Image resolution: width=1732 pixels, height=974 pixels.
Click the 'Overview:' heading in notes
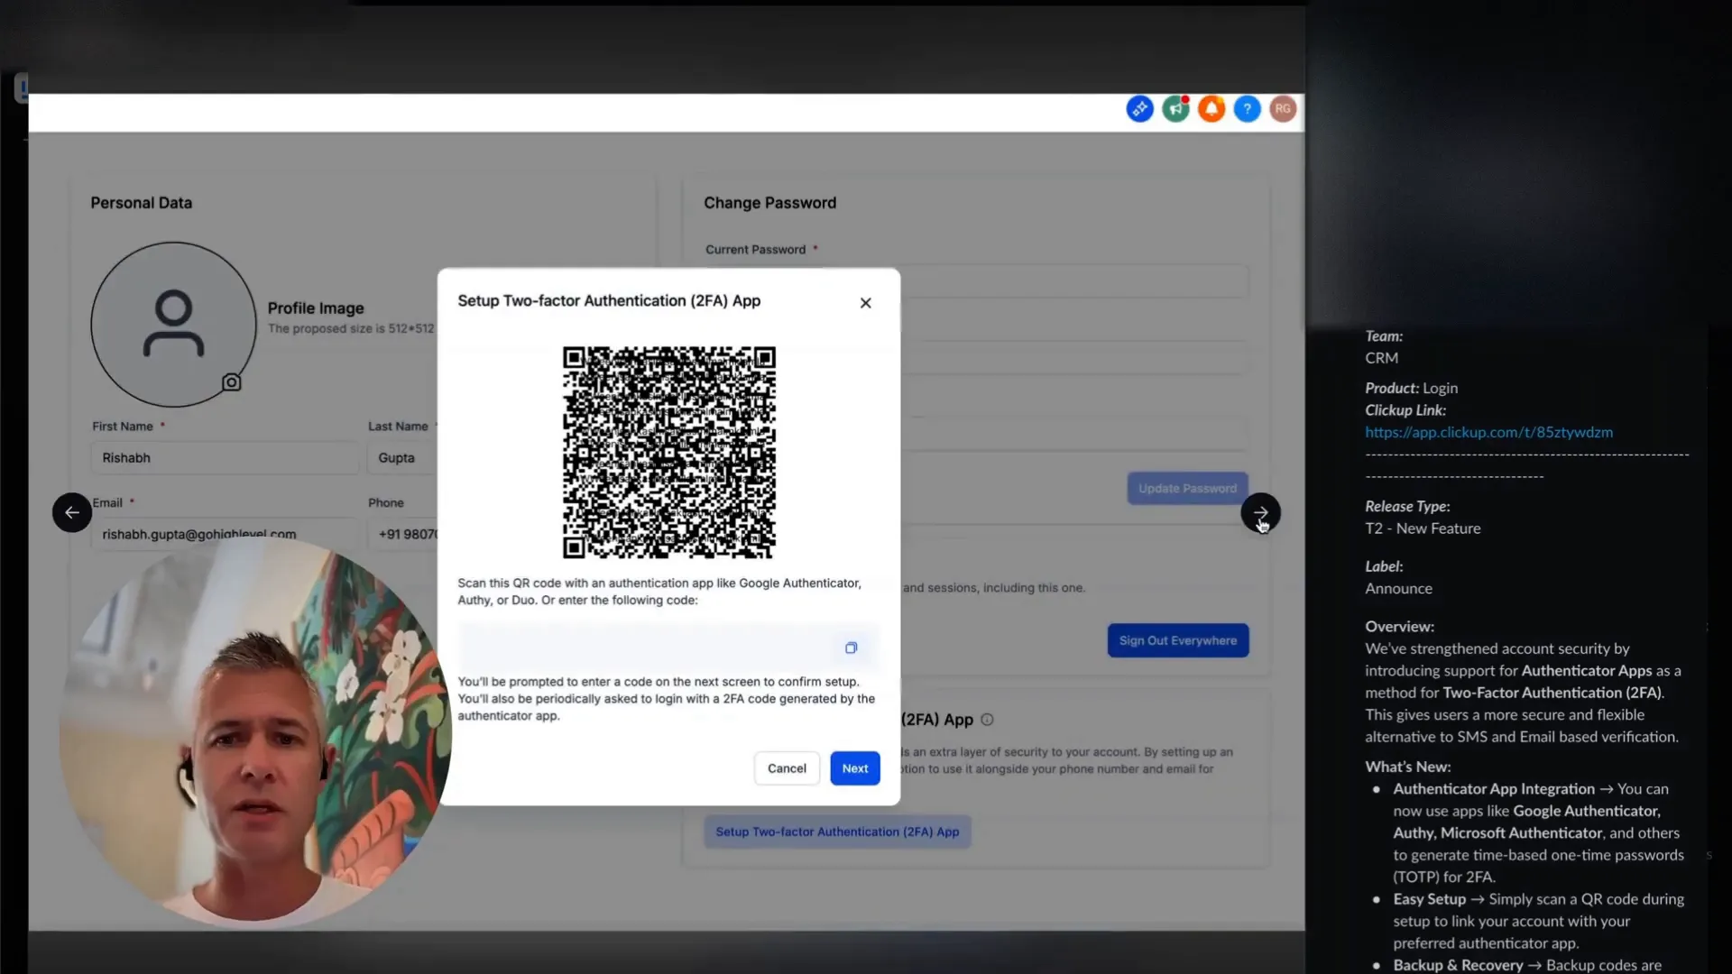[1399, 626]
